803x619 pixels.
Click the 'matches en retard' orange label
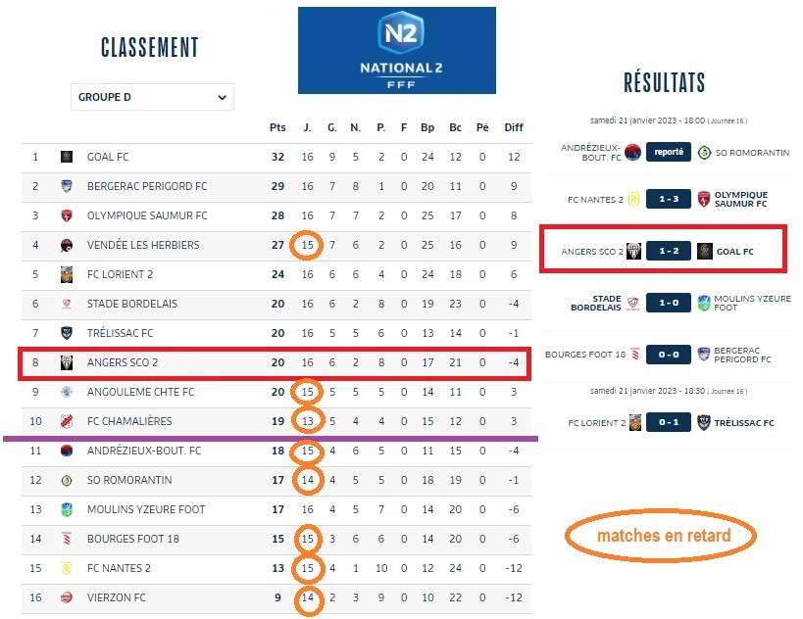[x=663, y=536]
